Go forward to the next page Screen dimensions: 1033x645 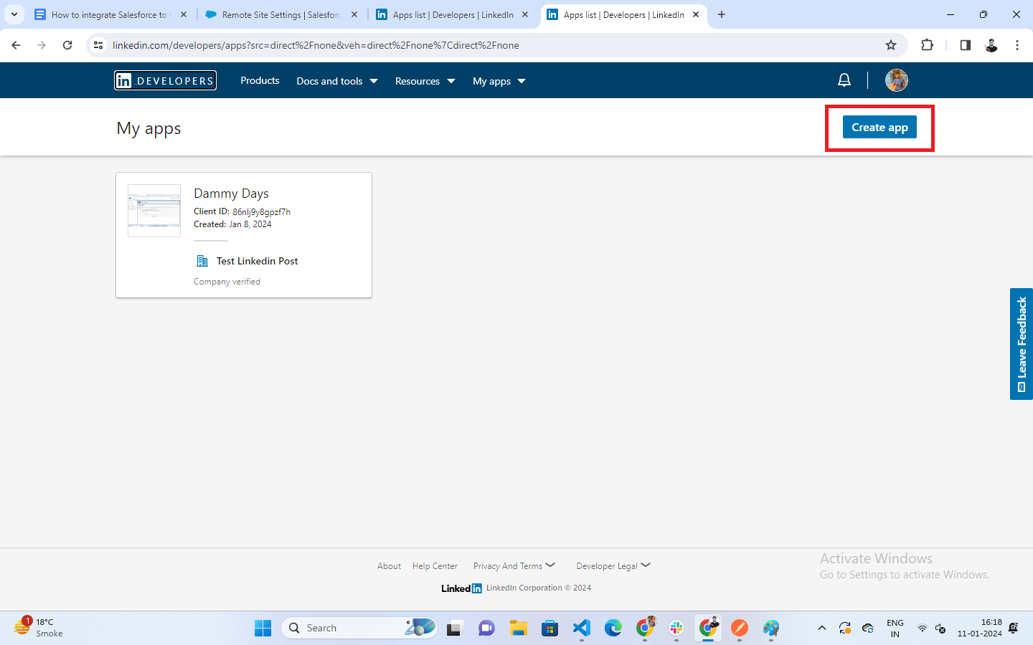pos(42,45)
